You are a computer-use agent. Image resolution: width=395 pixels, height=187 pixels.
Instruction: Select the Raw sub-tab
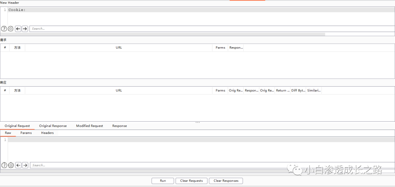8,133
